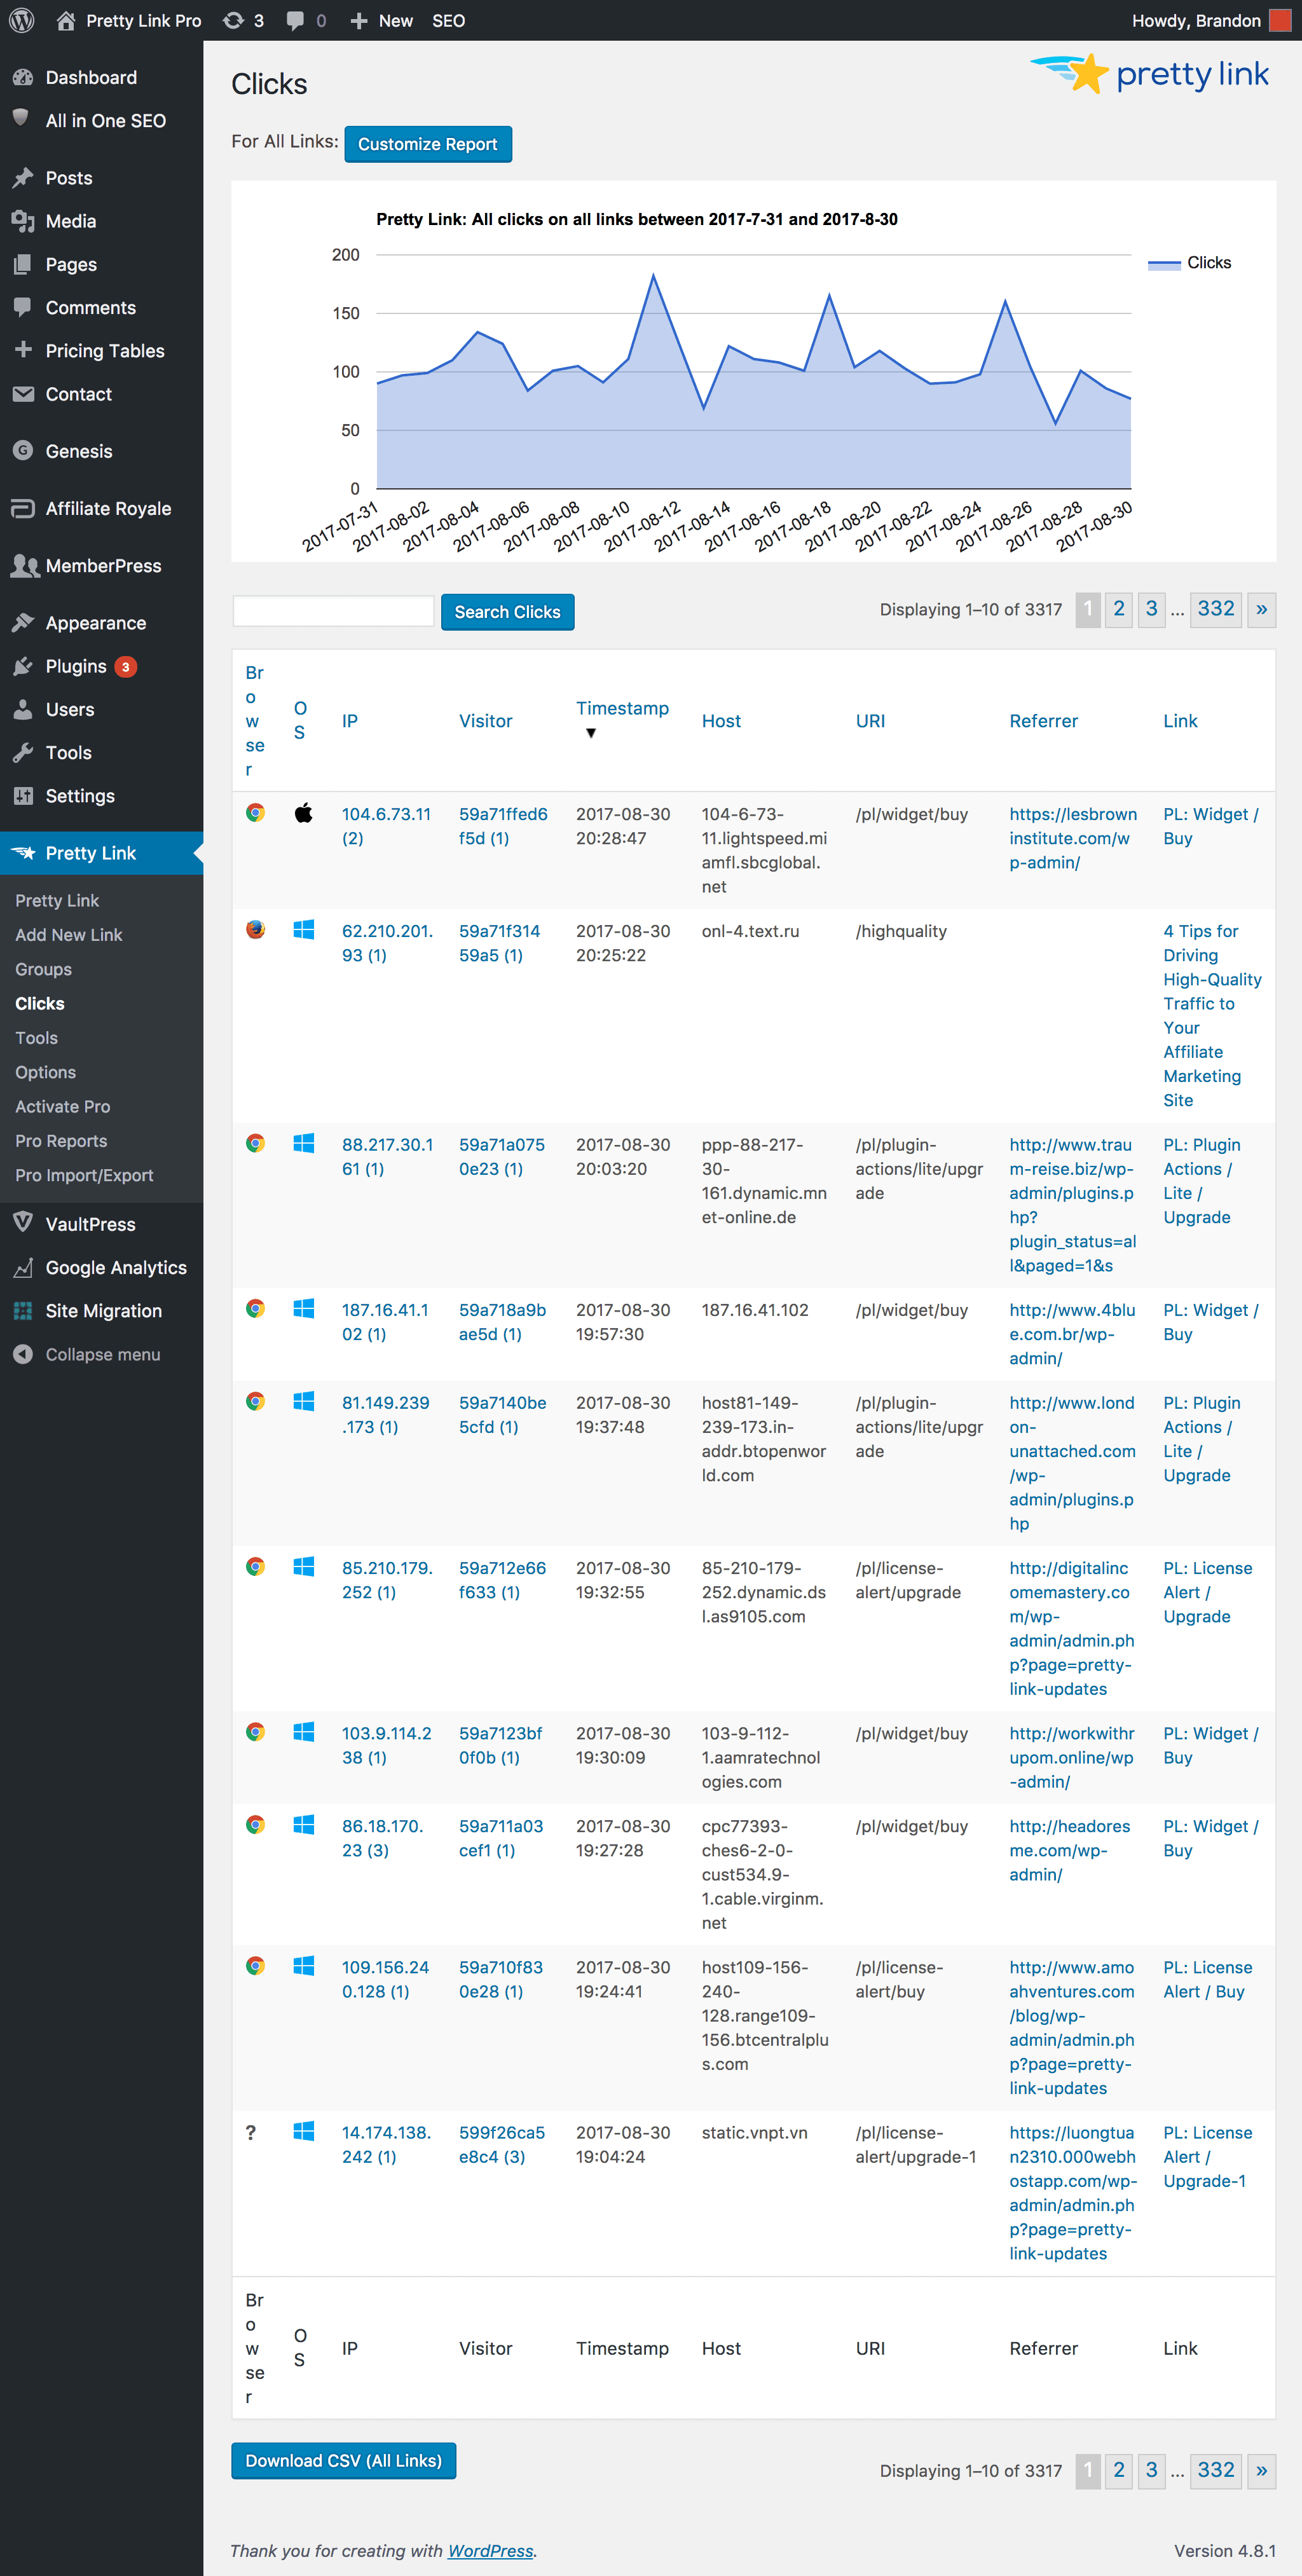This screenshot has height=2576, width=1302.
Task: Click the Users icon in sidebar
Action: pyautogui.click(x=22, y=709)
